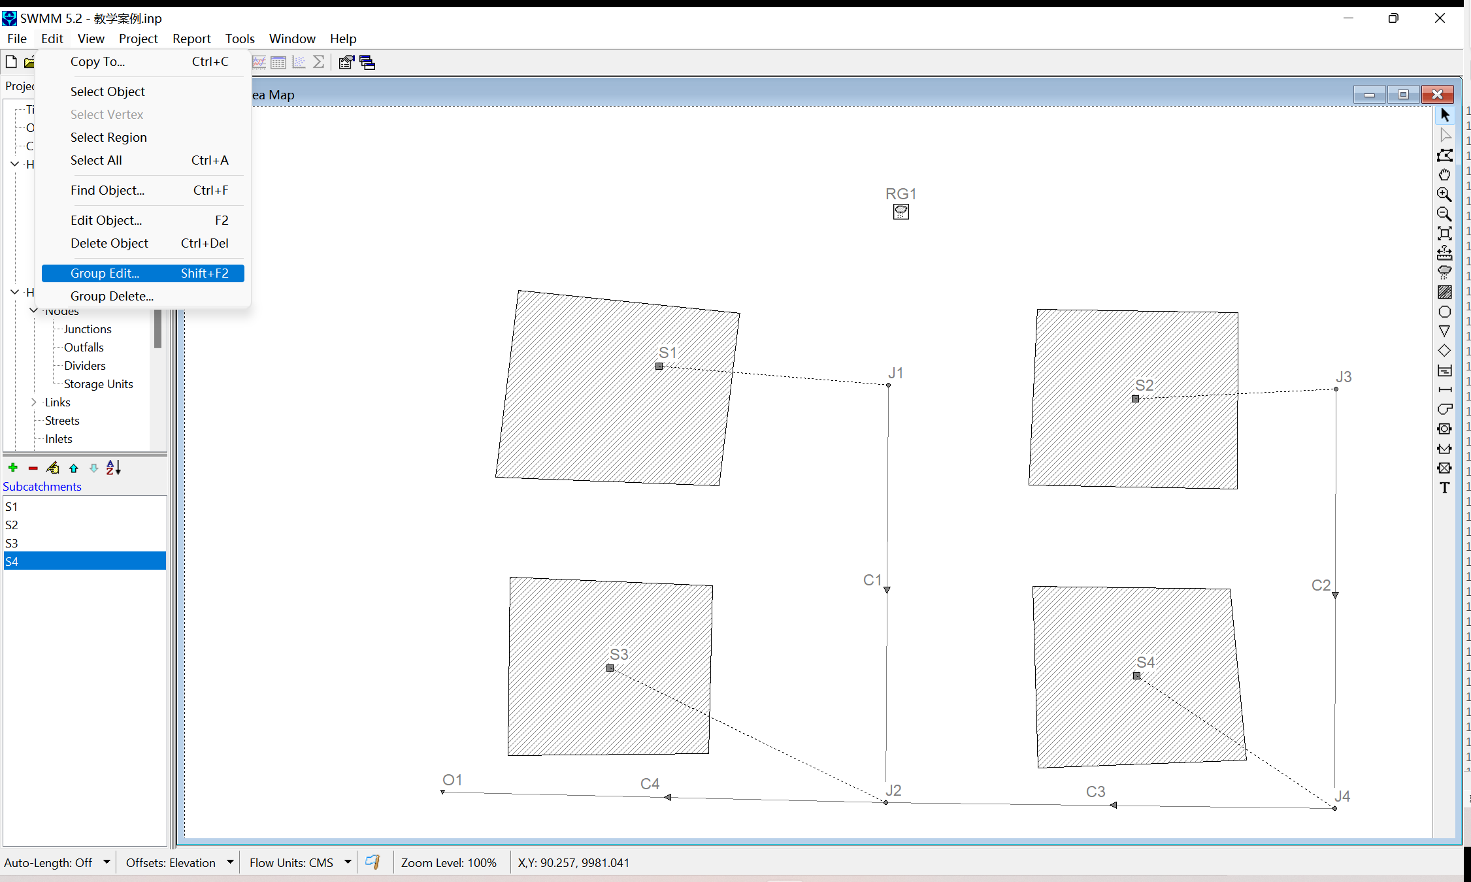Viewport: 1471px width, 882px height.
Task: Choose the subcatchment hatched-square tool
Action: tap(1444, 292)
